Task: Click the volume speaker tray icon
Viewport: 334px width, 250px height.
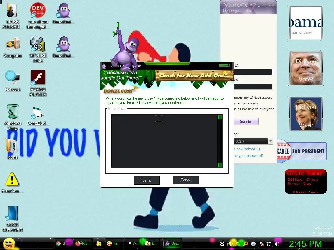Action: point(277,244)
